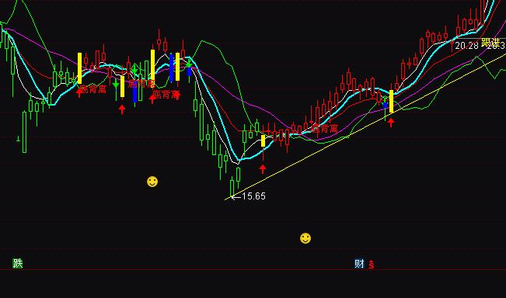Select the leftmost yellow signal bar

coord(80,68)
